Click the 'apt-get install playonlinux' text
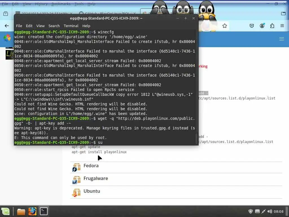Image resolution: width=289 pixels, height=217 pixels. 99,152
